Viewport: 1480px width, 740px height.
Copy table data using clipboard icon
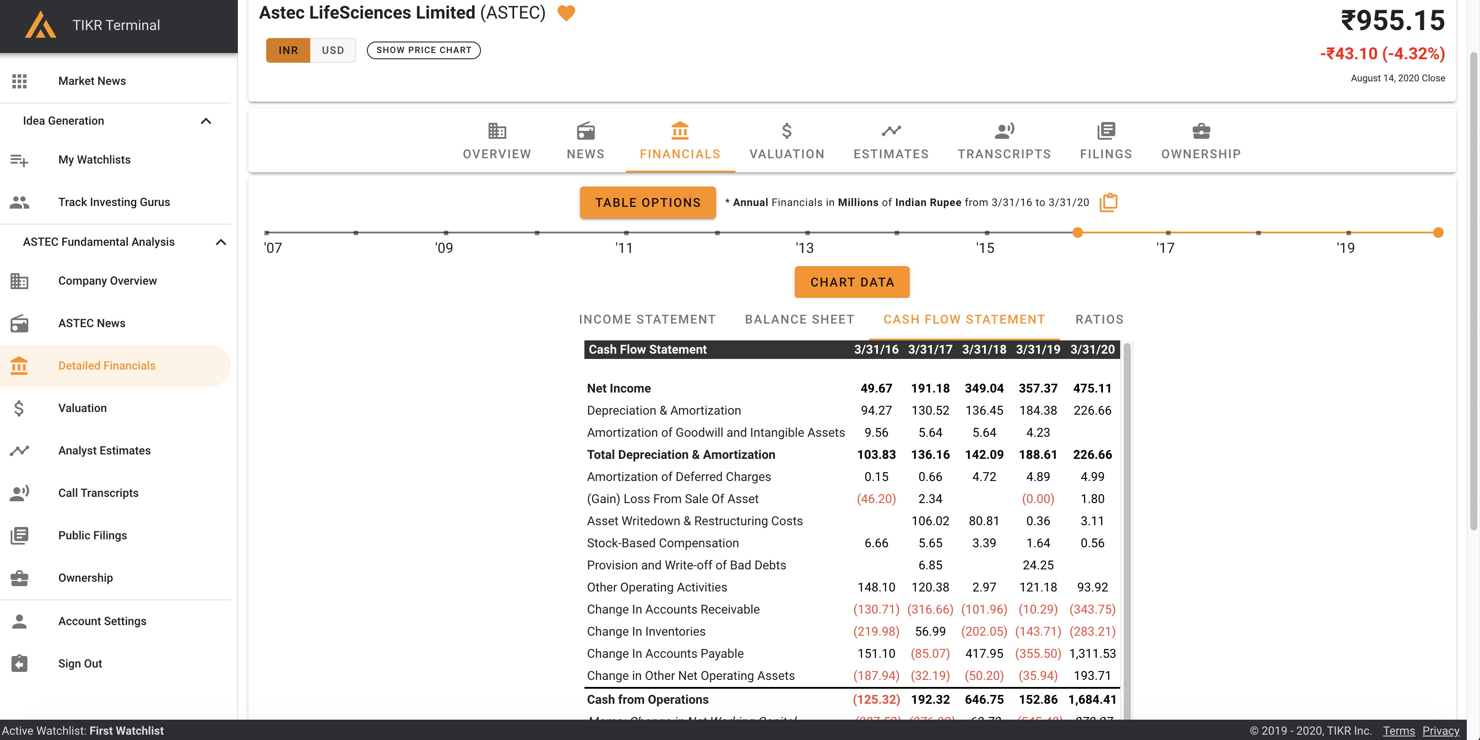[x=1108, y=202]
